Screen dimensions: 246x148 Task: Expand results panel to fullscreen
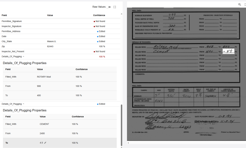click(115, 7)
